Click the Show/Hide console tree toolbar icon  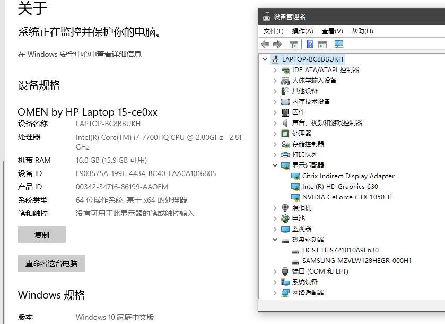(293, 44)
